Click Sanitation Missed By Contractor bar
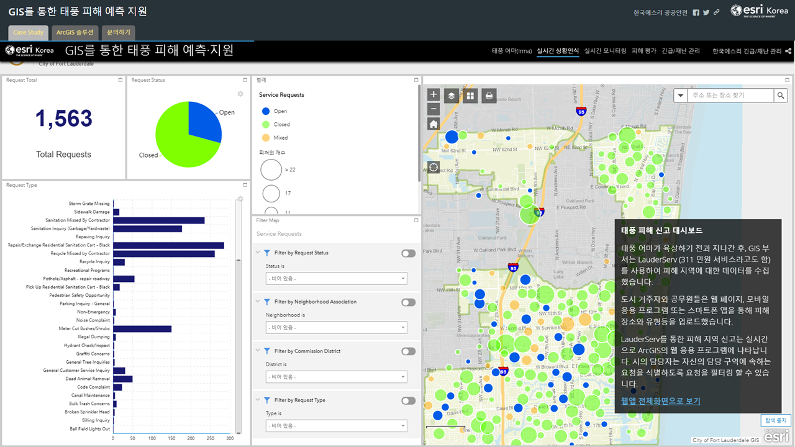This screenshot has height=447, width=795. (159, 220)
